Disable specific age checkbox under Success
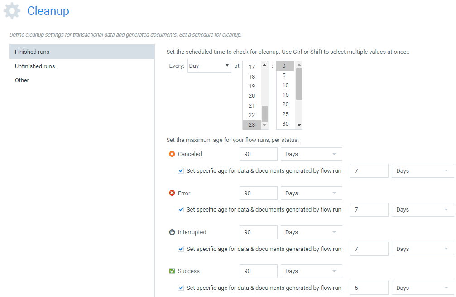 pyautogui.click(x=181, y=288)
